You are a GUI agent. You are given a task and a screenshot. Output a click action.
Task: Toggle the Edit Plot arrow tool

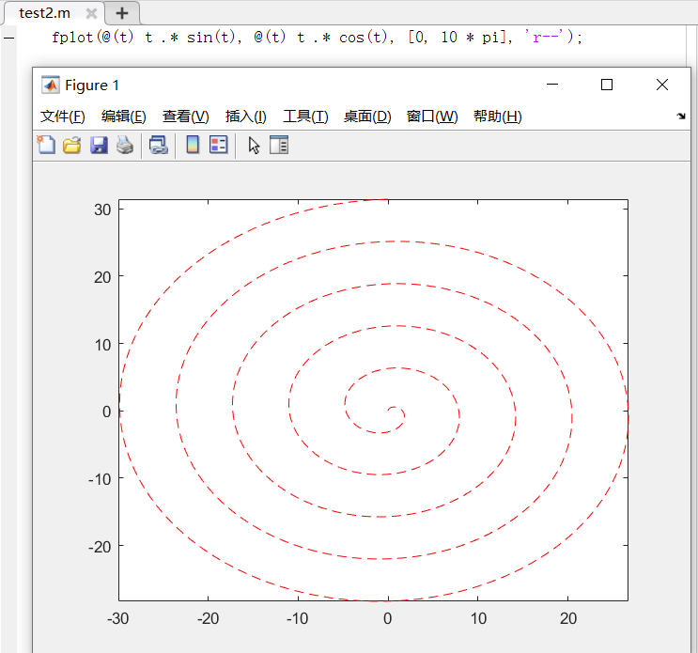253,145
